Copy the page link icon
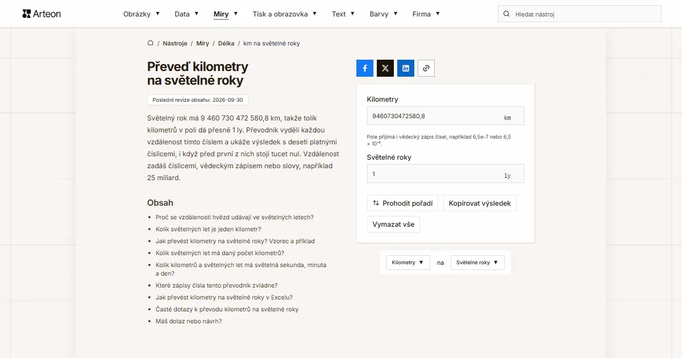Viewport: 682px width, 358px height. [426, 68]
